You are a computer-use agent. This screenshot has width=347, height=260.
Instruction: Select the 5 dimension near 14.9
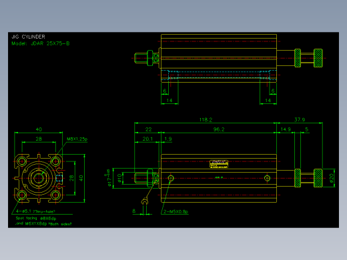(307, 129)
